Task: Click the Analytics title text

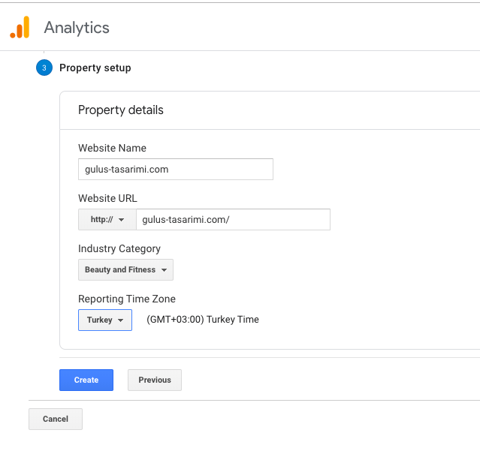Action: coord(77,28)
